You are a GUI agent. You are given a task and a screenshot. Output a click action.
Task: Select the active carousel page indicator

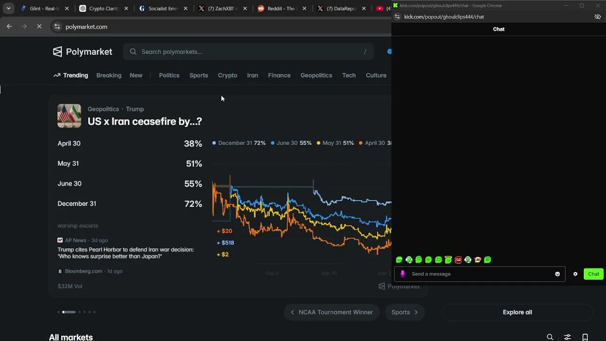[69, 312]
